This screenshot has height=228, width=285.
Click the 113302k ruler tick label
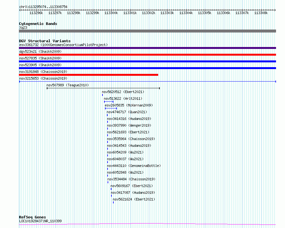149,13
